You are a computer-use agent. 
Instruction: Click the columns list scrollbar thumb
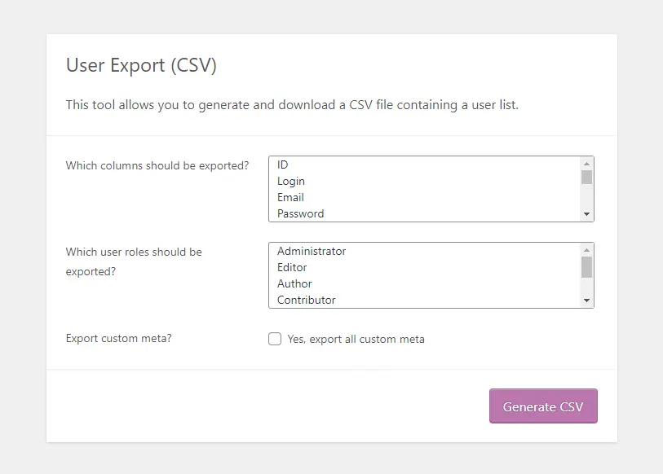point(587,178)
